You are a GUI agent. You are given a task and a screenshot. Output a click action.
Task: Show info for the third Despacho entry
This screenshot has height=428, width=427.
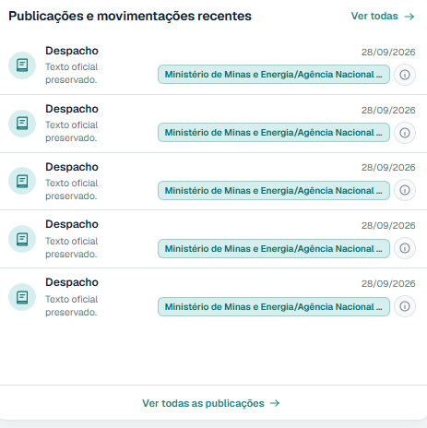(405, 190)
